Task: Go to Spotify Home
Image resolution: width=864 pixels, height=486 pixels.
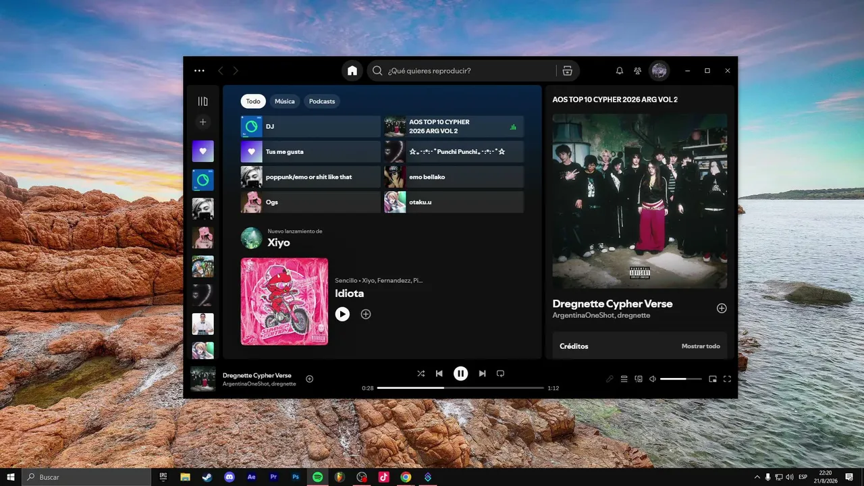Action: point(352,71)
